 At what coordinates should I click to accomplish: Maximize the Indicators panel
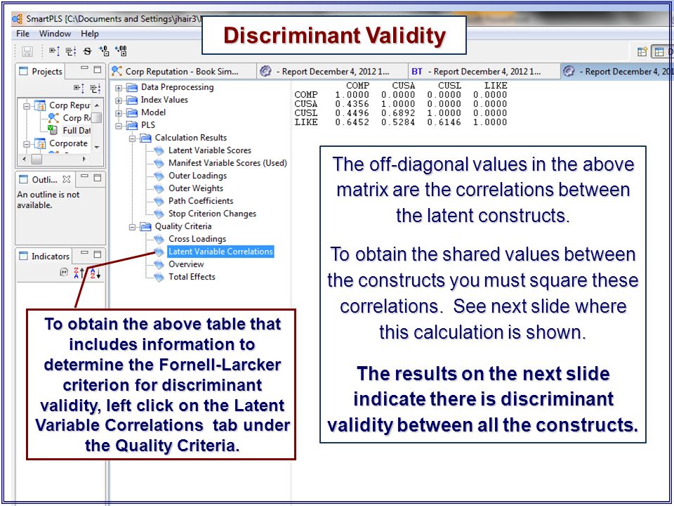pyautogui.click(x=98, y=254)
